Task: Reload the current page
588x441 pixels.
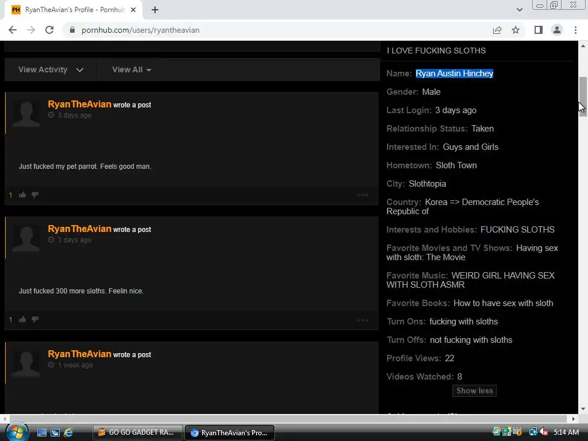Action: coord(49,30)
